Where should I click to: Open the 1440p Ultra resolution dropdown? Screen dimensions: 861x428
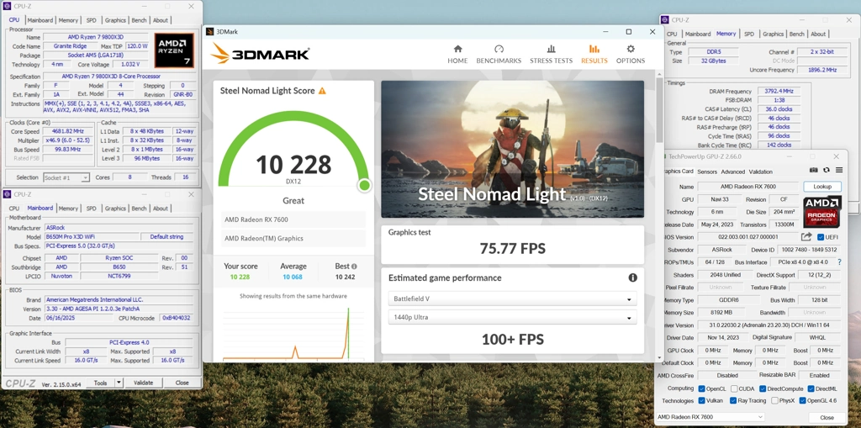(512, 317)
